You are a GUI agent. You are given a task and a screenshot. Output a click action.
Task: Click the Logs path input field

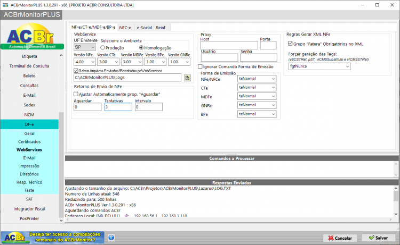point(127,78)
